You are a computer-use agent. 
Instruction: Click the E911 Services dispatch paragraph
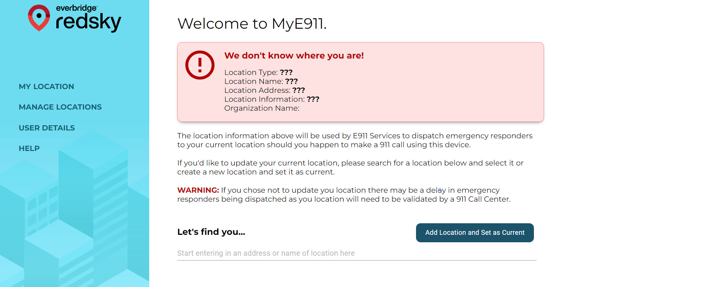click(x=355, y=140)
